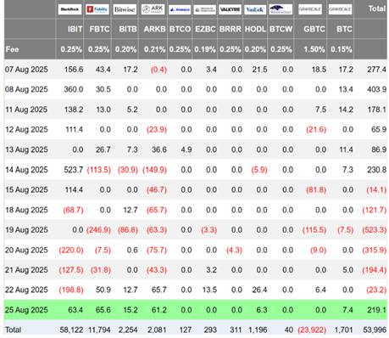
Task: Click HODL value 26.4 on 22 Aug
Action: pos(259,290)
